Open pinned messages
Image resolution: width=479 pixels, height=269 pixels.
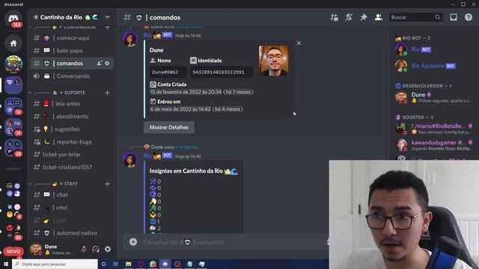click(364, 17)
